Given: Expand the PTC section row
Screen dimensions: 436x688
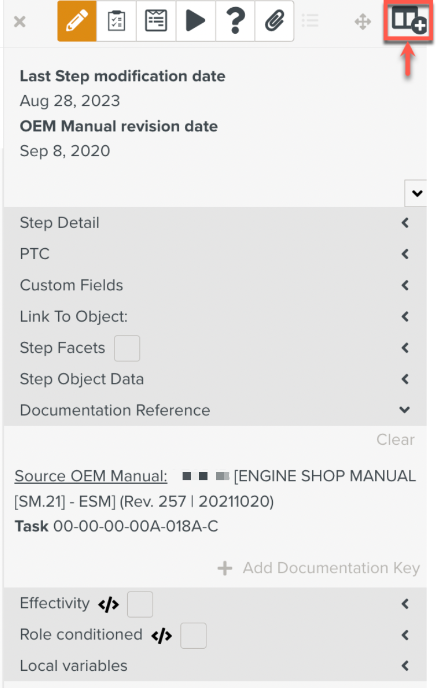Looking at the screenshot, I should coord(405,254).
